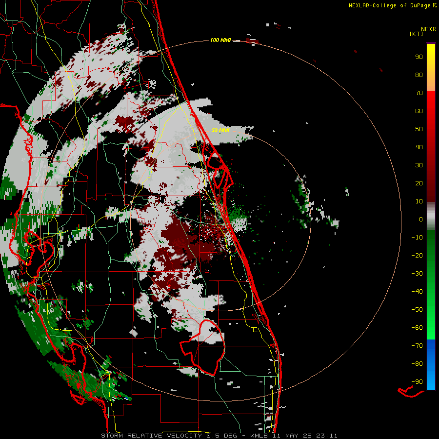This screenshot has width=439, height=439.
Task: Click the -30 value on velocity scale
Action: tap(417, 274)
